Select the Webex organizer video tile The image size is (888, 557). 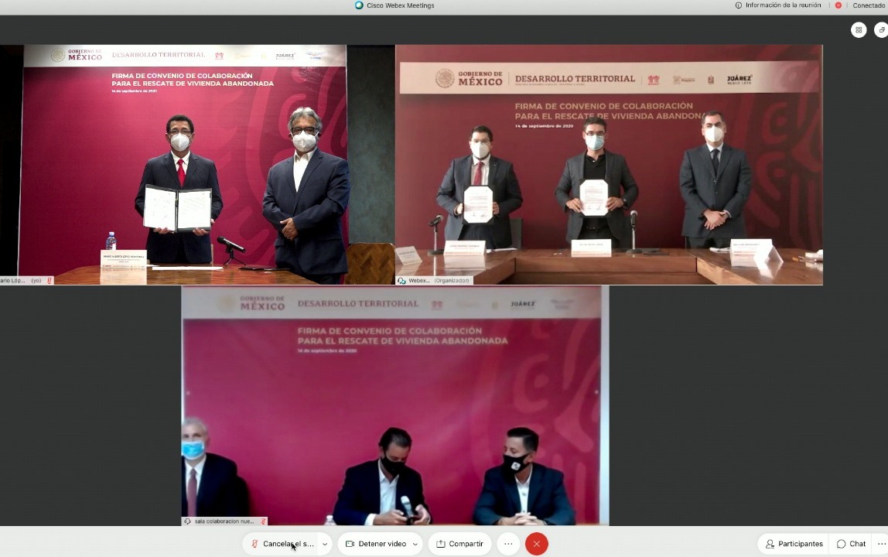[609, 164]
